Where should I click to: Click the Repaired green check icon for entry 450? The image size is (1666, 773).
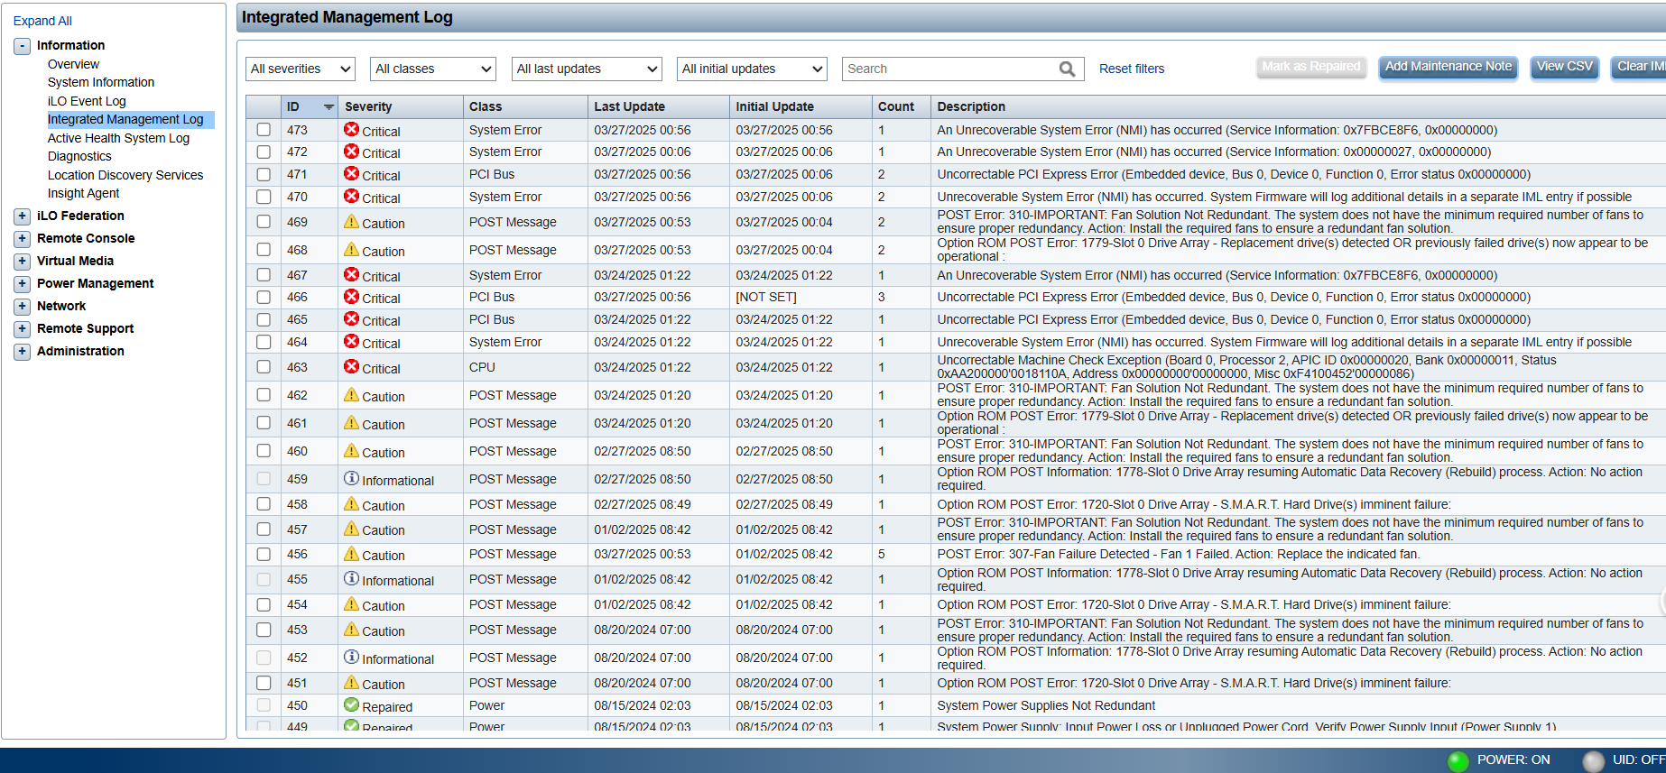(x=351, y=705)
